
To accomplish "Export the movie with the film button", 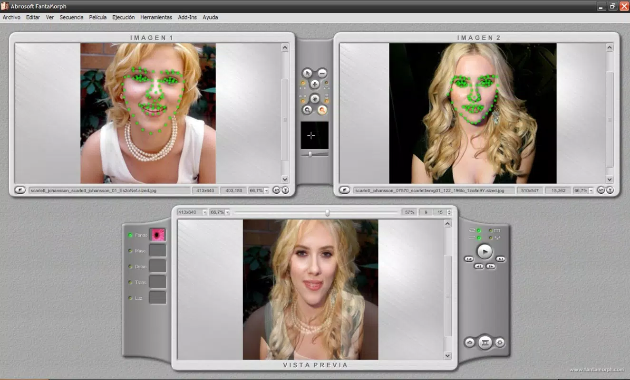I will pos(485,342).
